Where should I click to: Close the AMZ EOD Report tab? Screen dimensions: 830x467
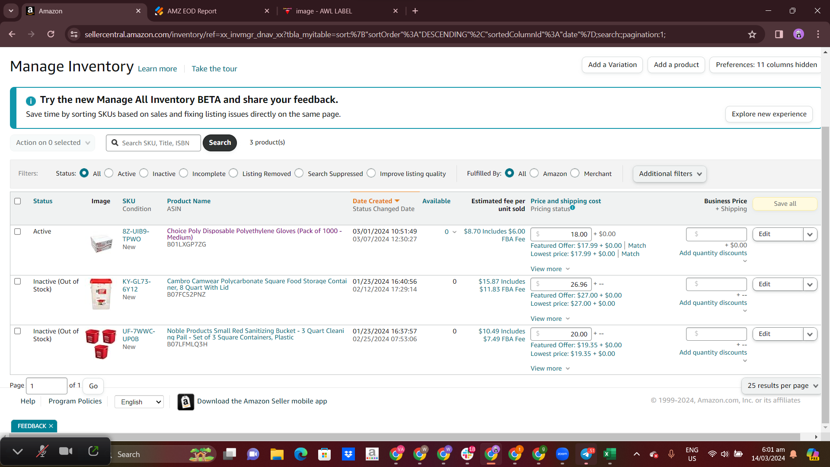(267, 11)
